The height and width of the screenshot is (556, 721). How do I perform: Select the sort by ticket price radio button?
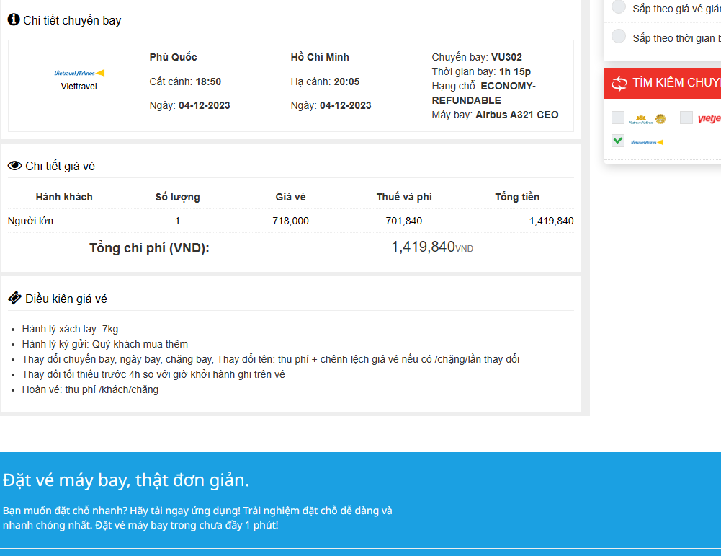[619, 7]
